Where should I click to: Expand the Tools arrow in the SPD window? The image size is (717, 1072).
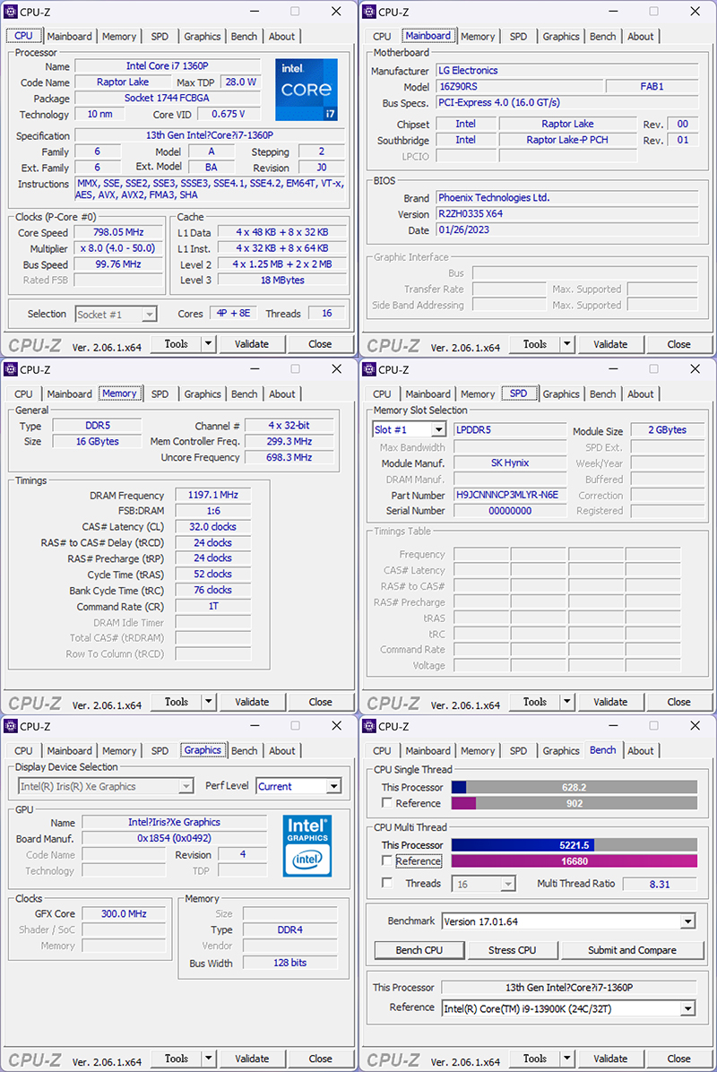(x=567, y=702)
